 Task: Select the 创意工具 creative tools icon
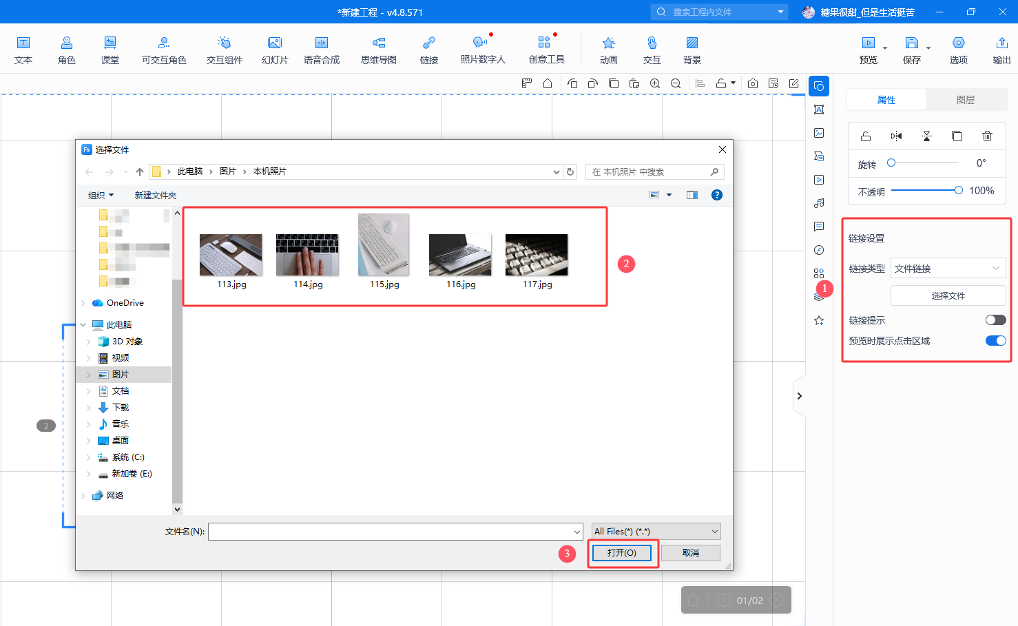tap(546, 50)
